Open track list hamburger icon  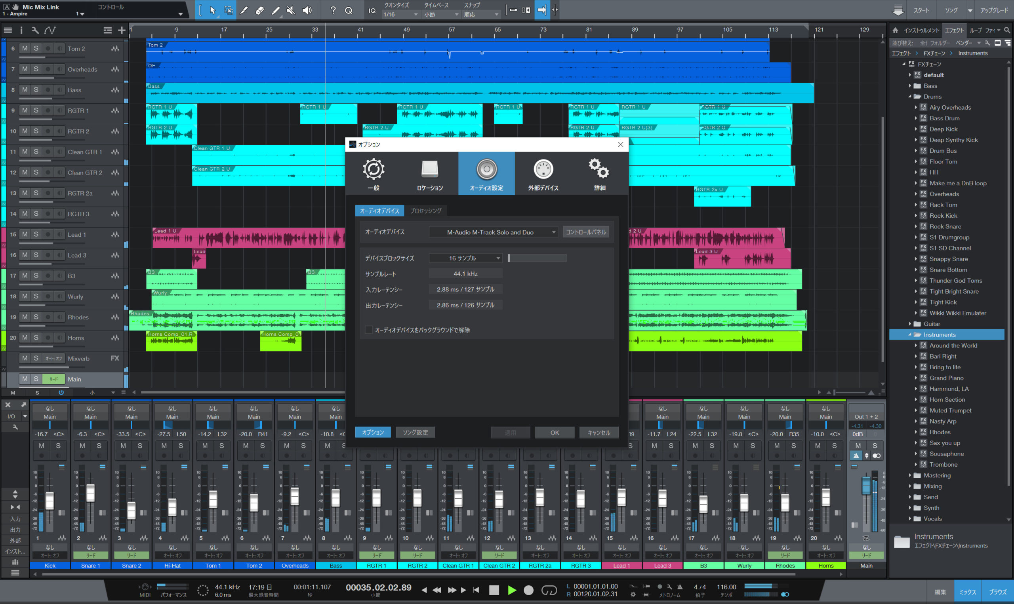pyautogui.click(x=8, y=30)
